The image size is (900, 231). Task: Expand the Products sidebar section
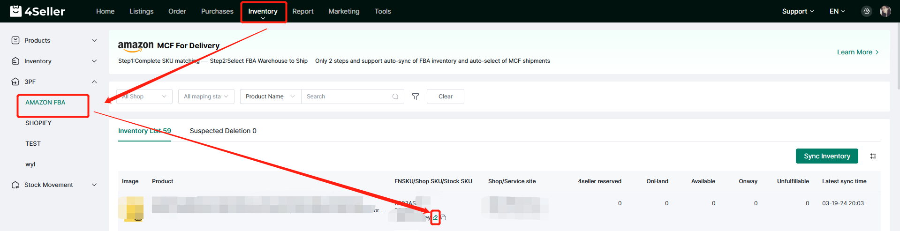(94, 40)
